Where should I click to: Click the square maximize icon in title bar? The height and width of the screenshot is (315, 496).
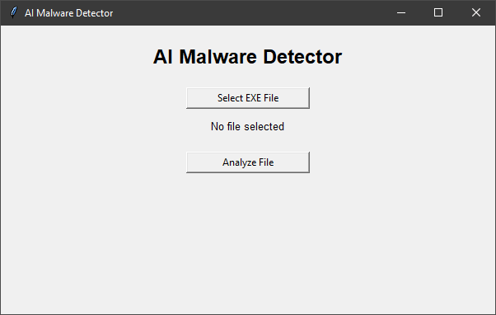(x=438, y=12)
